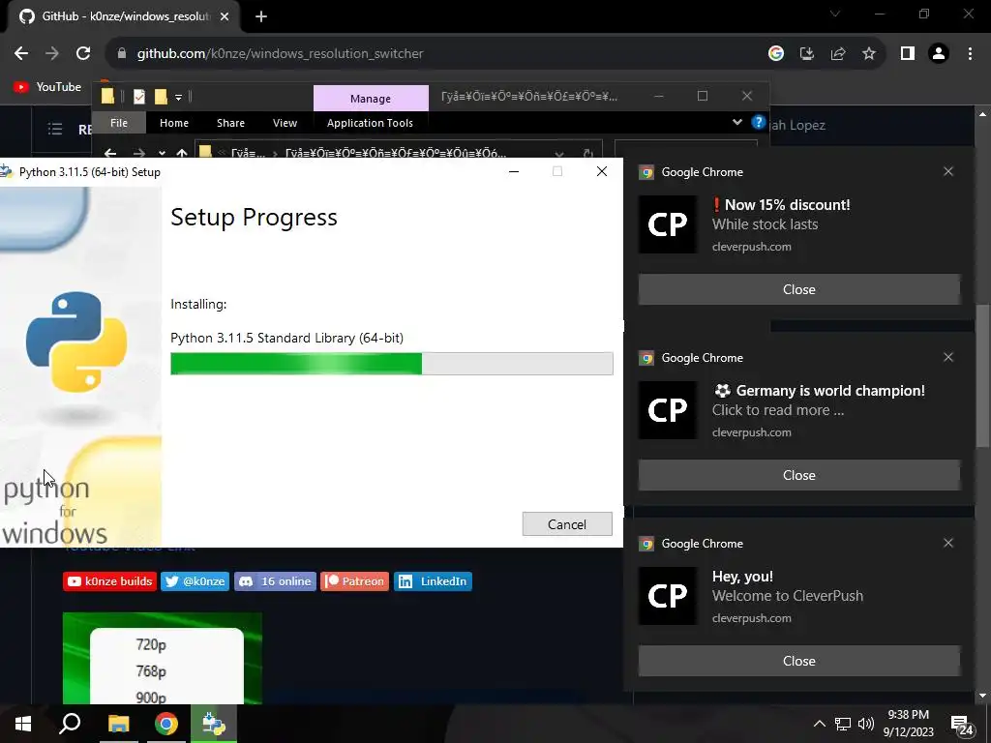This screenshot has height=743, width=991.
Task: Show hidden system tray icons
Action: 819,724
